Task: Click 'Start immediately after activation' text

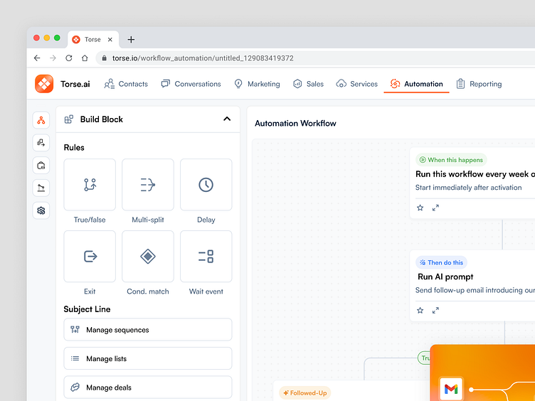Action: click(468, 188)
